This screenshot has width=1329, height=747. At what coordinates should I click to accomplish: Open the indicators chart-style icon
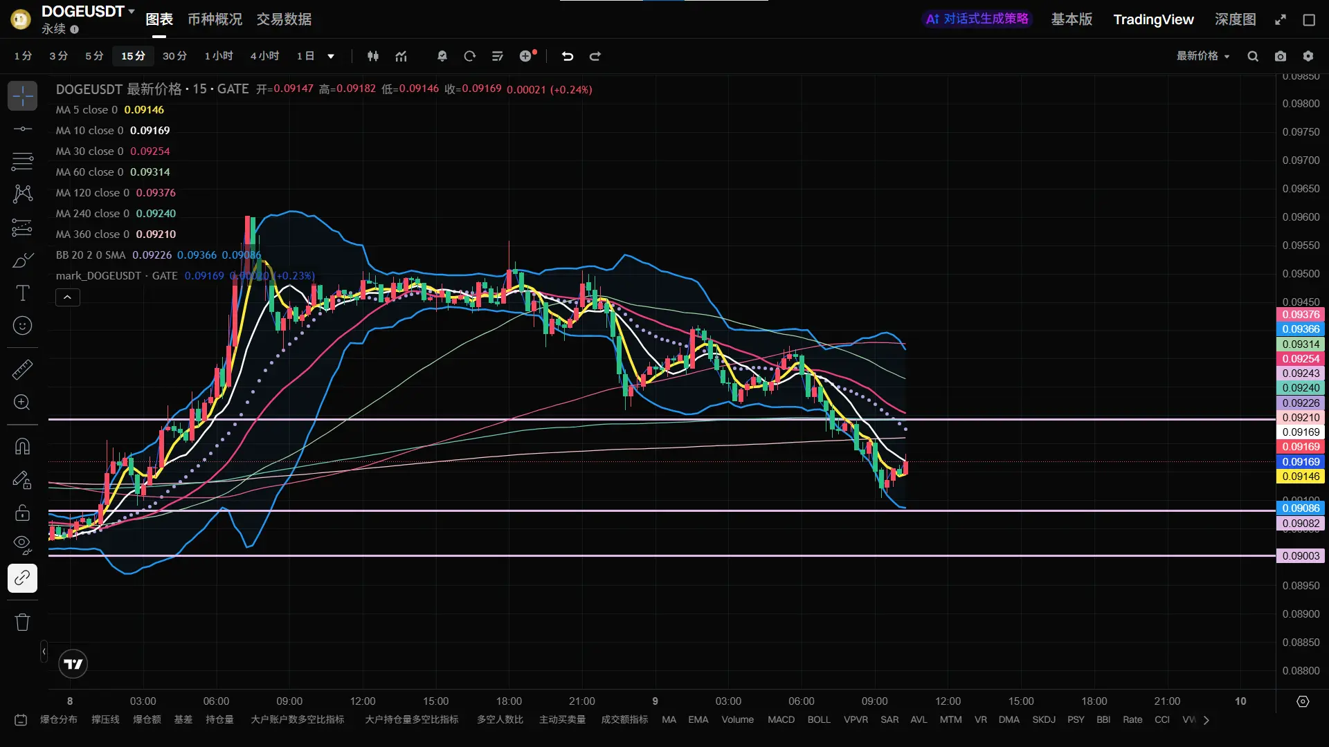coord(401,56)
